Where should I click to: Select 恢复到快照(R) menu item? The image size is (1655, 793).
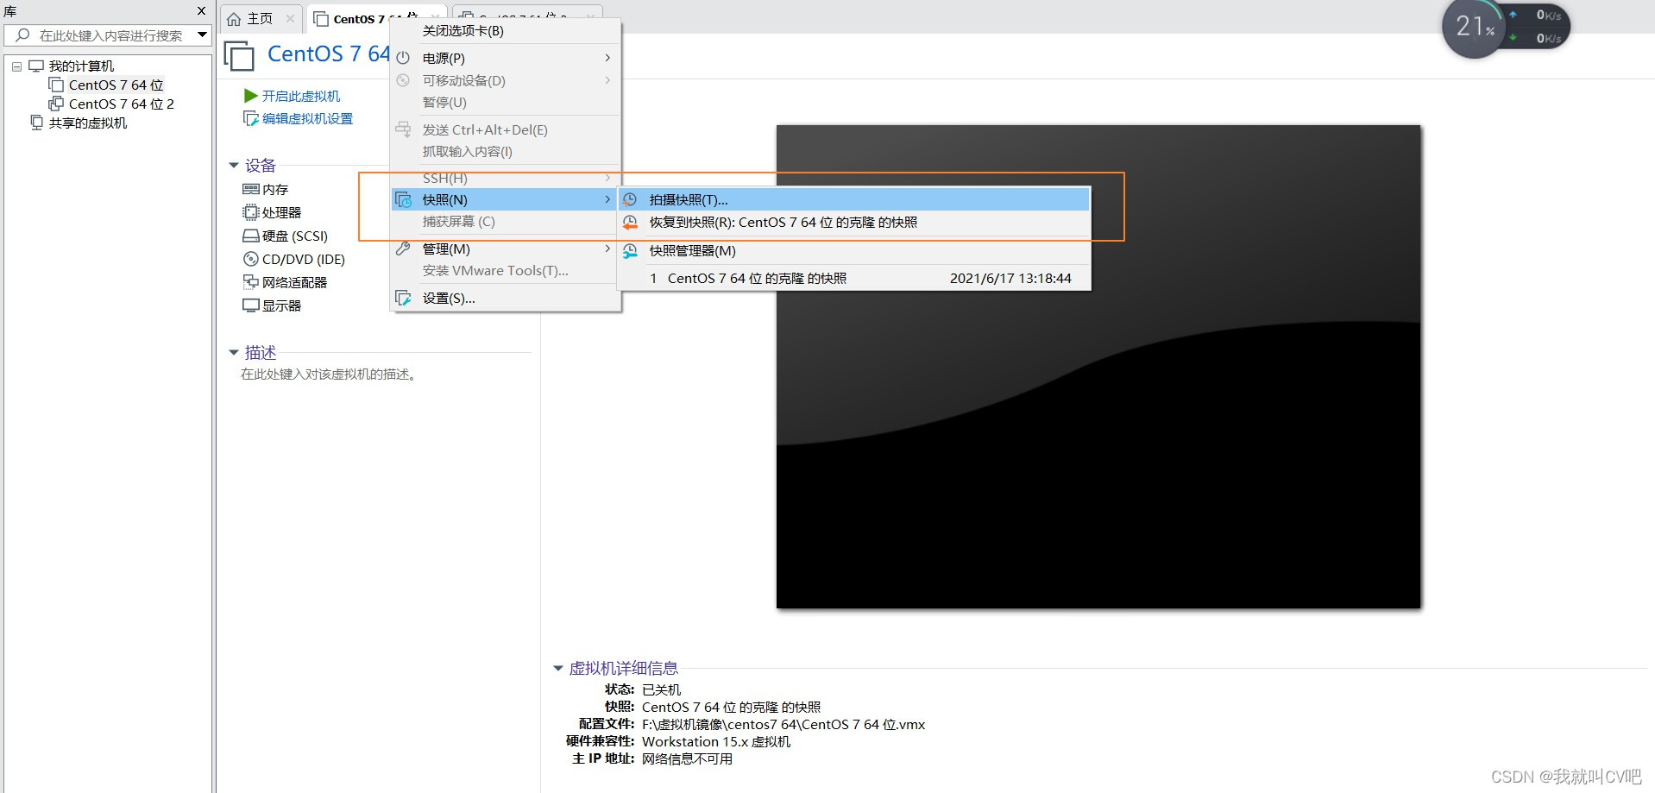click(x=854, y=223)
